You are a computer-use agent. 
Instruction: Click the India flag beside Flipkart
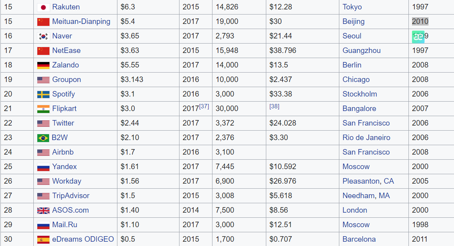pos(43,109)
